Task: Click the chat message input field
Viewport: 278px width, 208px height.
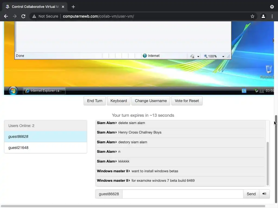Action: coord(183,194)
